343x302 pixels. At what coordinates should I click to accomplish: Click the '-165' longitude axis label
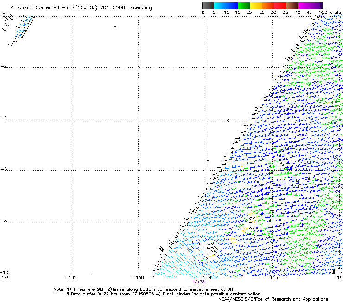coord(5,278)
